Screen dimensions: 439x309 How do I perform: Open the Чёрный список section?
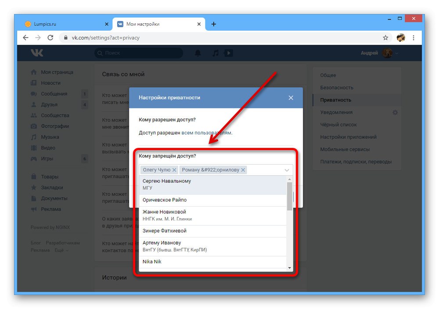[x=338, y=125]
